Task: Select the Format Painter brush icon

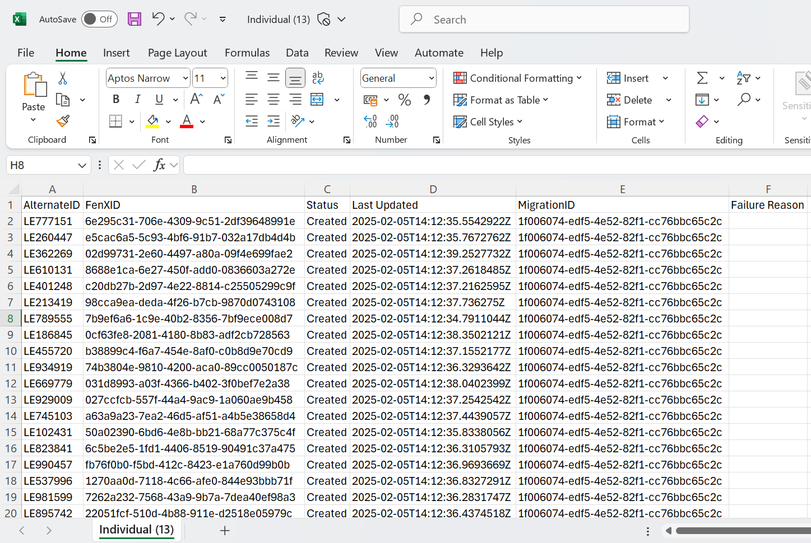Action: (x=63, y=121)
